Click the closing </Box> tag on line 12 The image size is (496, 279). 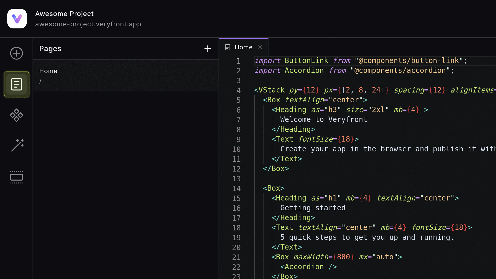click(x=276, y=168)
